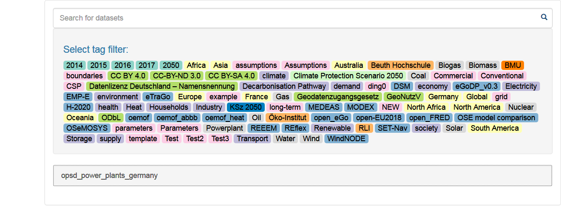561x214 pixels.
Task: Select the OSE model comparison tag
Action: tap(496, 118)
